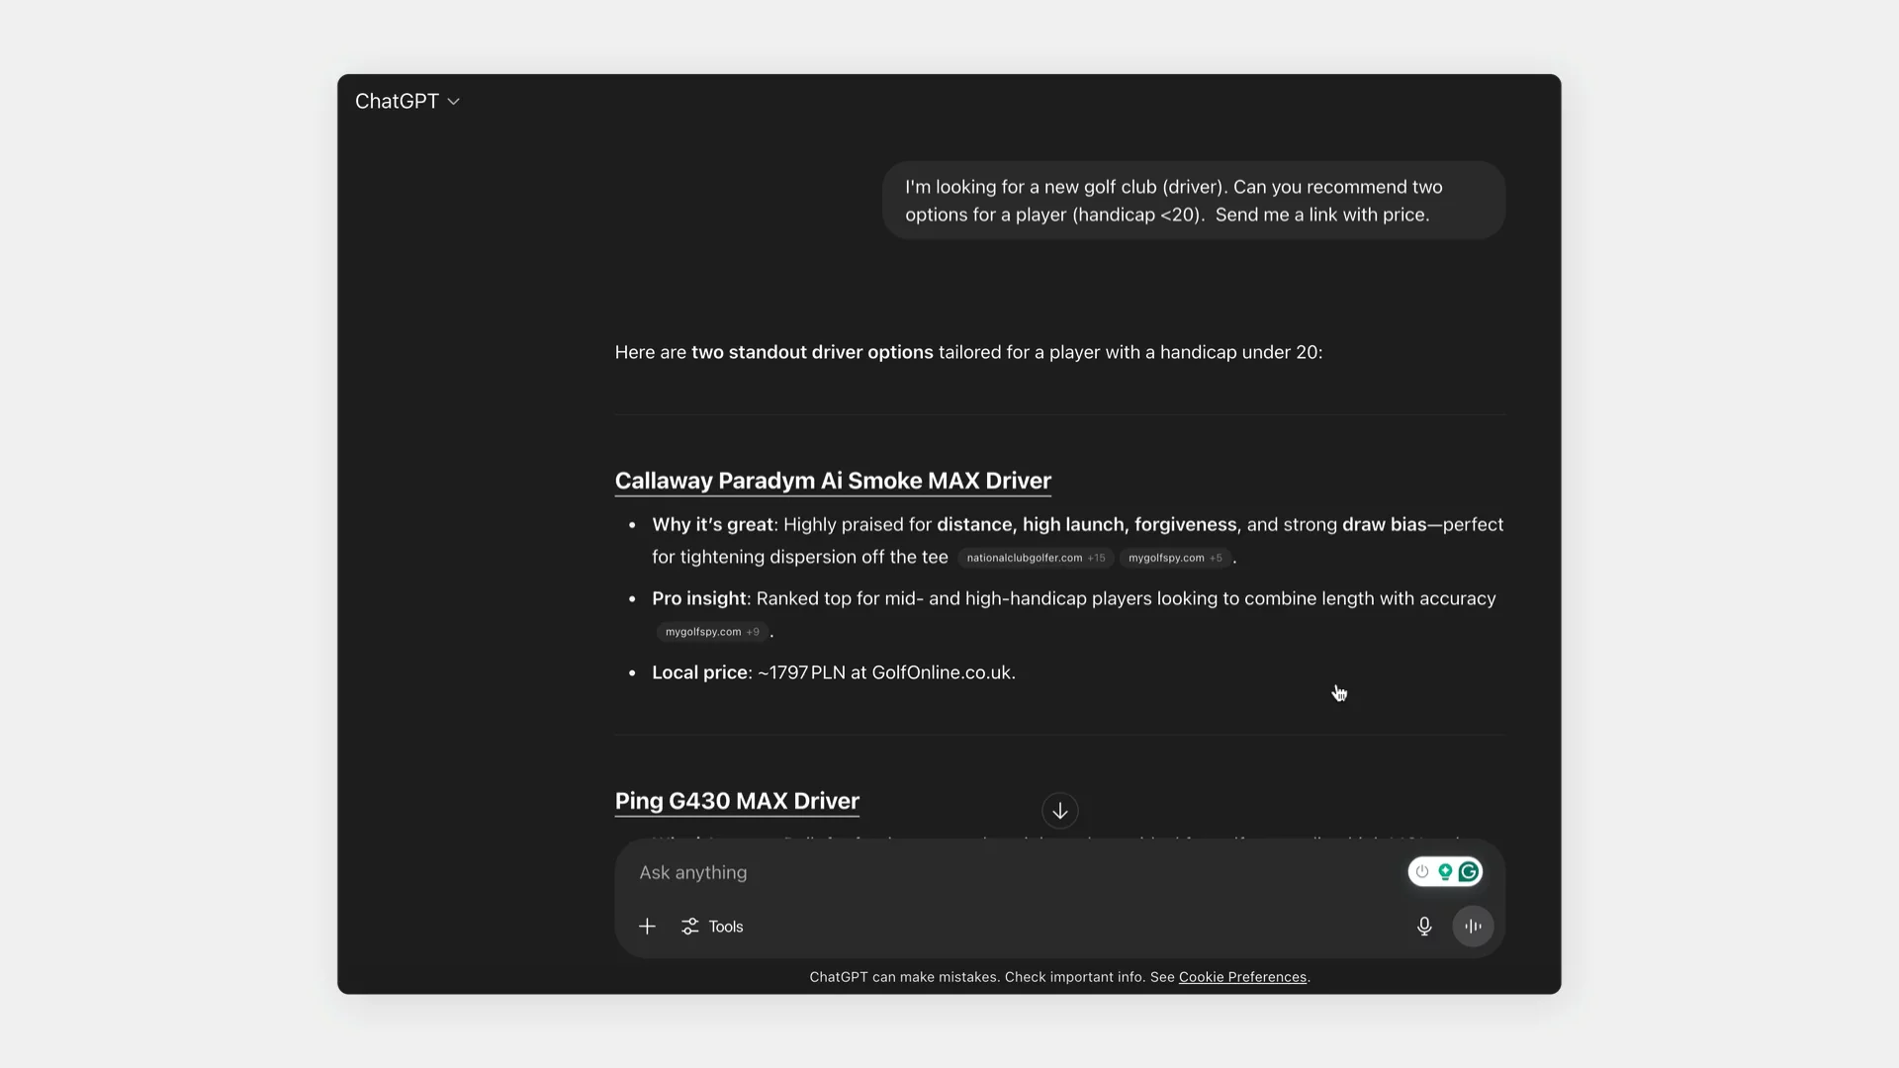Click the Why it's great bullet text

pyautogui.click(x=1078, y=541)
